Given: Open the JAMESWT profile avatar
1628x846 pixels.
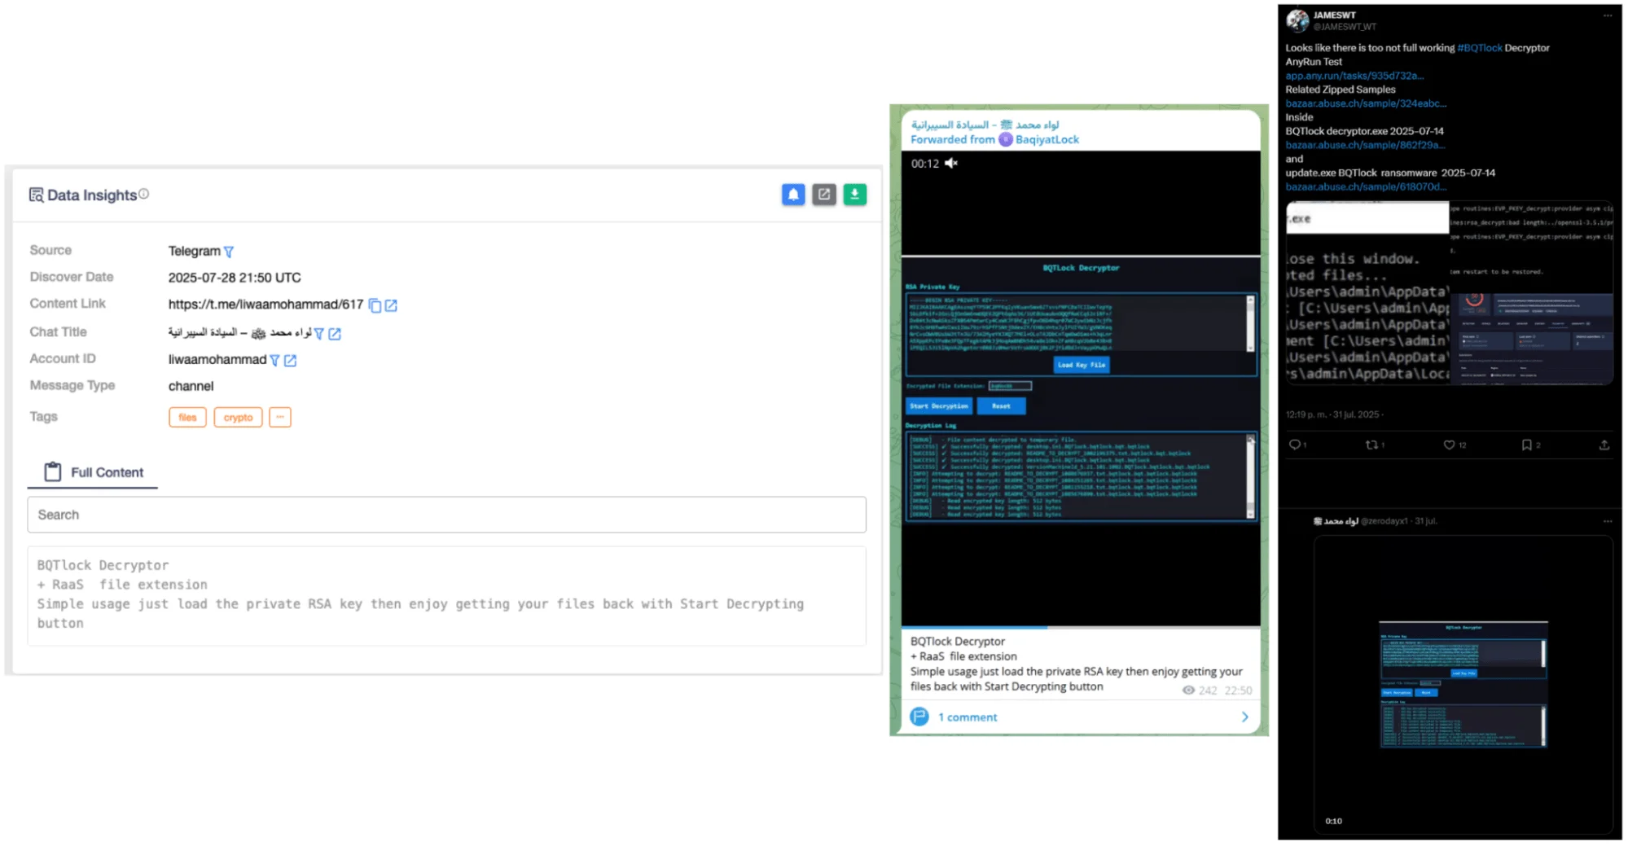Looking at the screenshot, I should tap(1297, 20).
